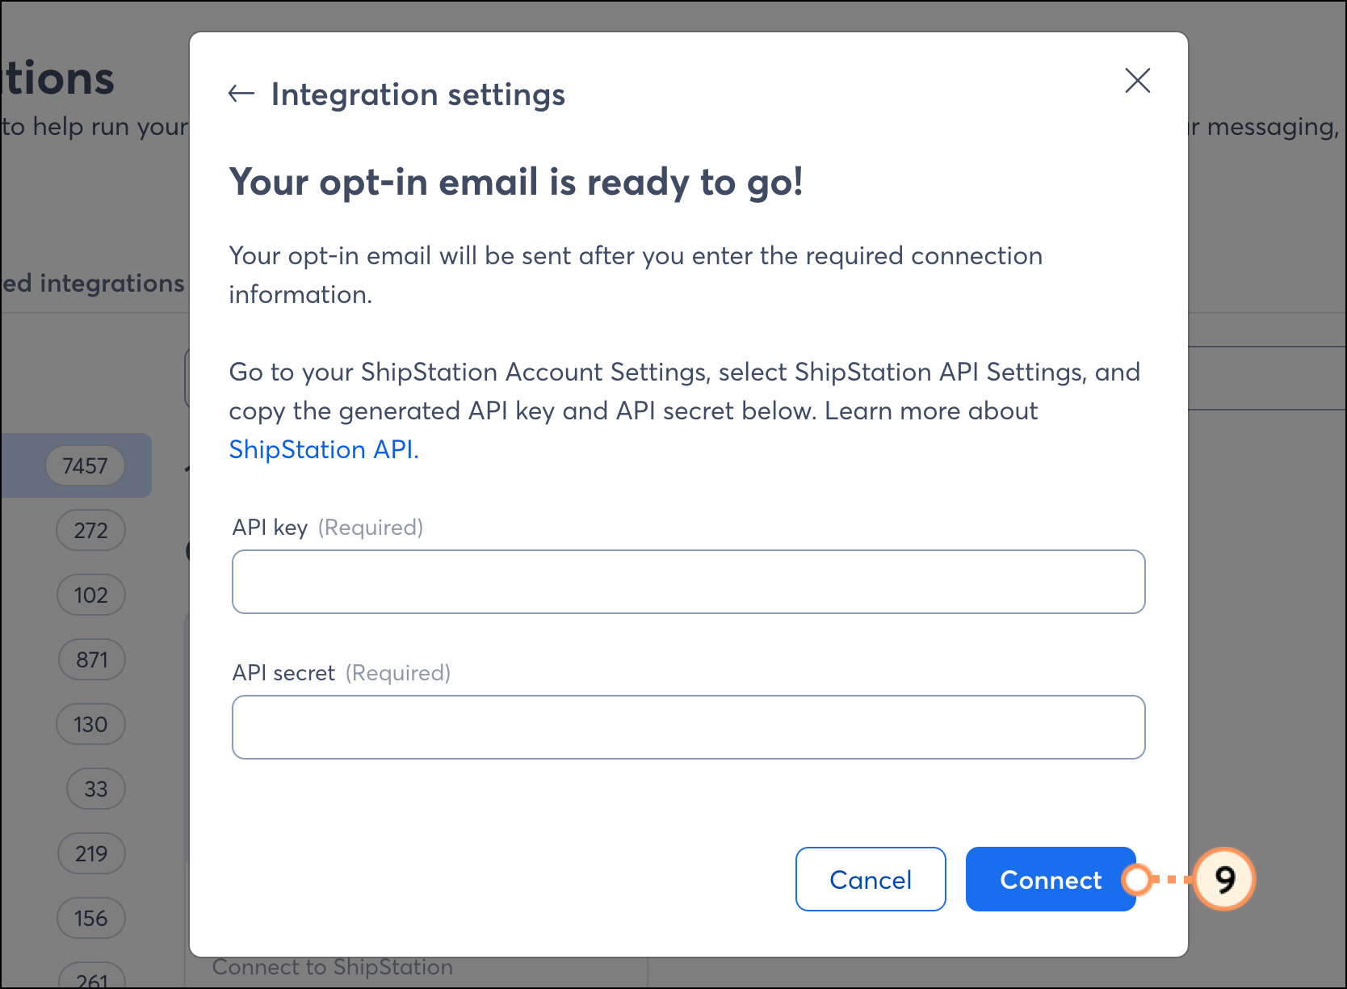Screen dimensions: 1347x989
Task: Focus the API key input field
Action: [688, 582]
